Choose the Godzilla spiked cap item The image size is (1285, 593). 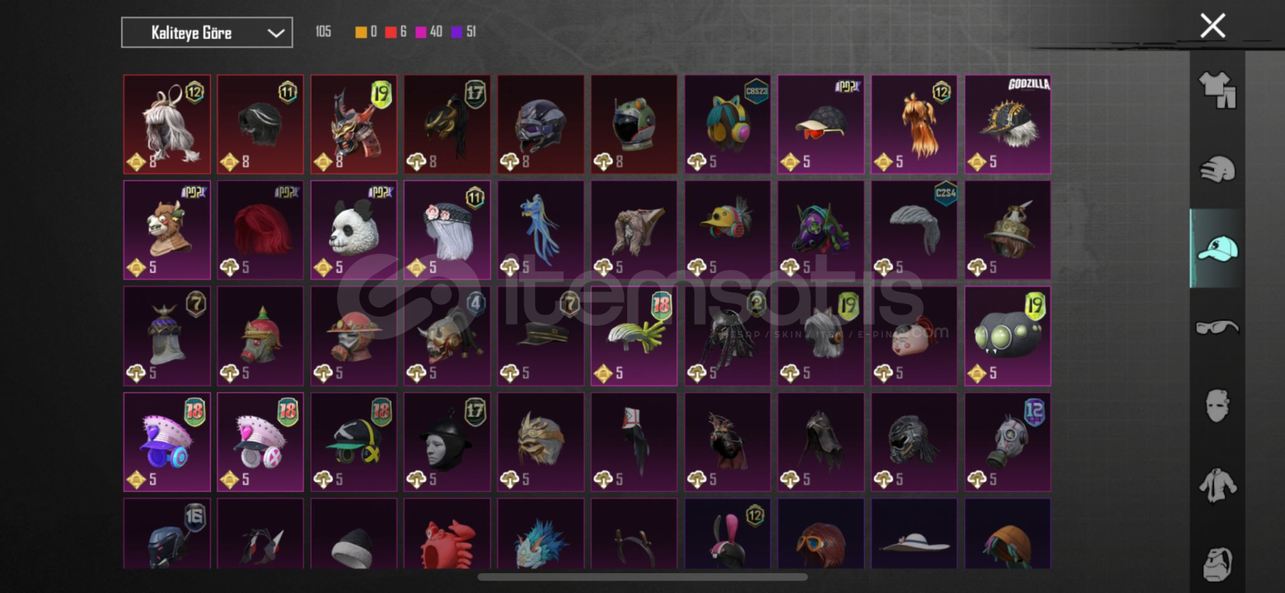(x=1007, y=124)
